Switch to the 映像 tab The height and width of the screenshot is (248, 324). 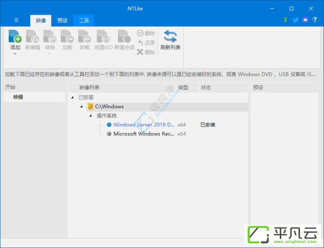click(x=41, y=20)
